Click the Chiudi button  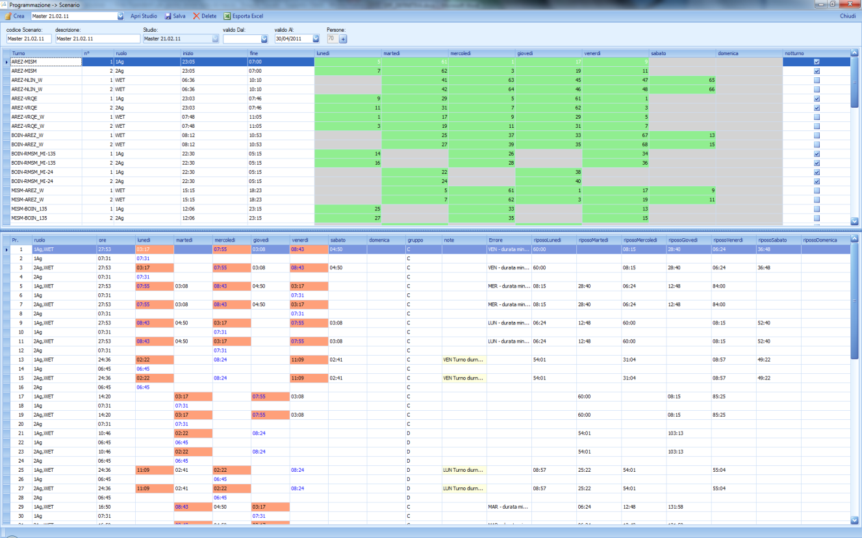(848, 16)
